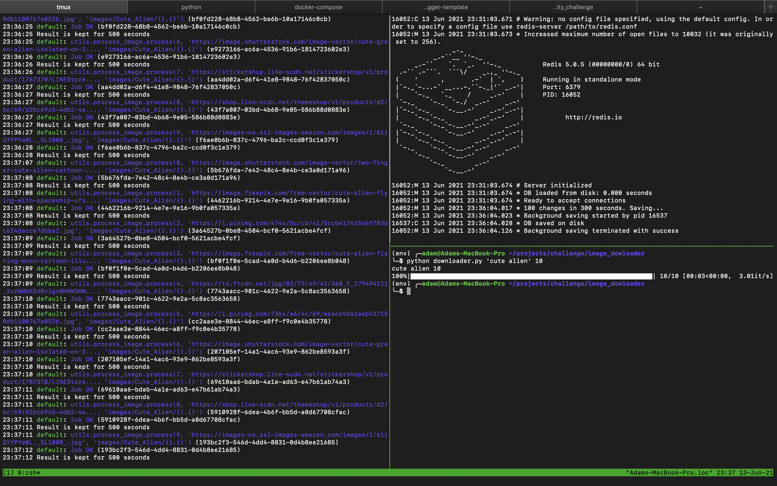This screenshot has width=777, height=486.
Task: Select the ~ home directory tab
Action: click(700, 7)
